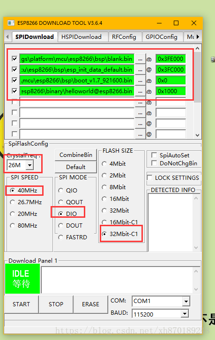Select 20MHz SPI speed
The image size is (215, 340).
tap(12, 214)
